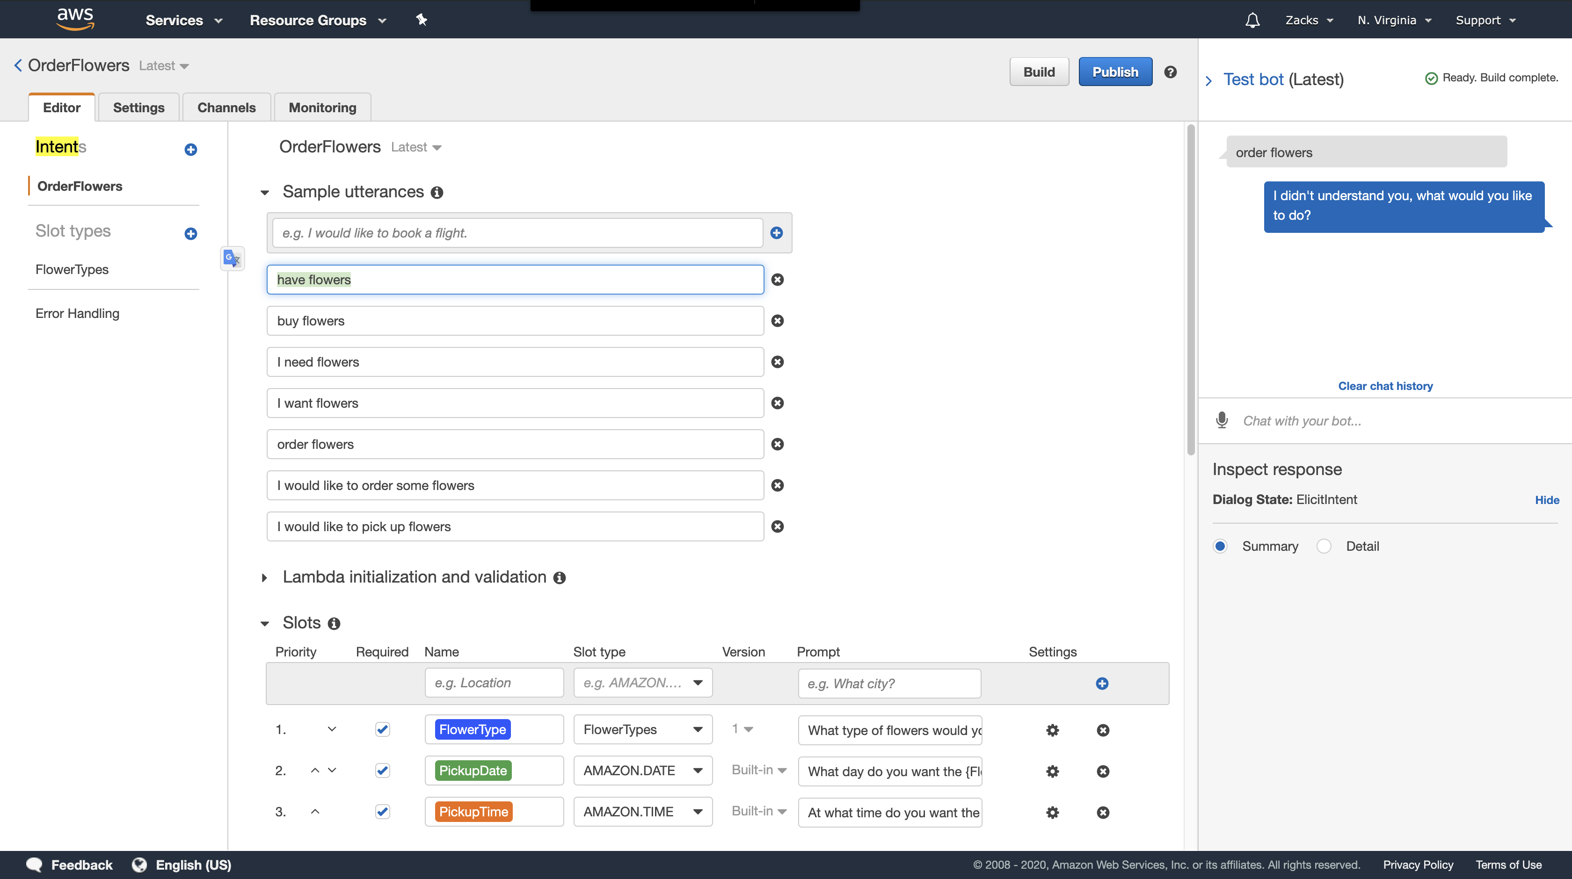This screenshot has height=879, width=1572.
Task: Open the AMAZON.DATE slot type dropdown
Action: click(642, 771)
